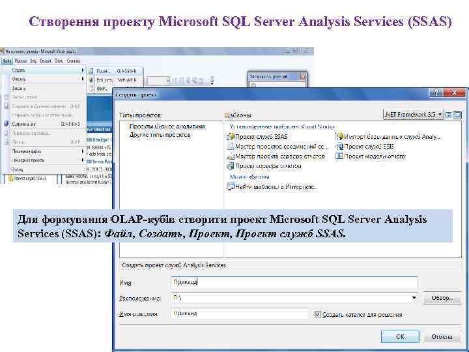Choose the 'Проект служб SSIS' template icon
The height and width of the screenshot is (352, 469).
pyautogui.click(x=339, y=147)
